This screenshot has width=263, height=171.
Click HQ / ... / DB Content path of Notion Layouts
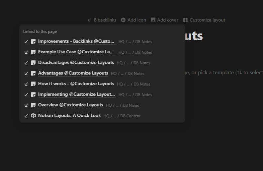tap(122, 116)
